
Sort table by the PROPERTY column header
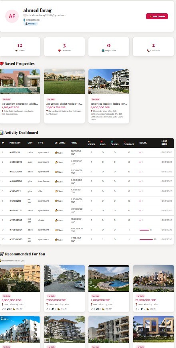(15, 143)
